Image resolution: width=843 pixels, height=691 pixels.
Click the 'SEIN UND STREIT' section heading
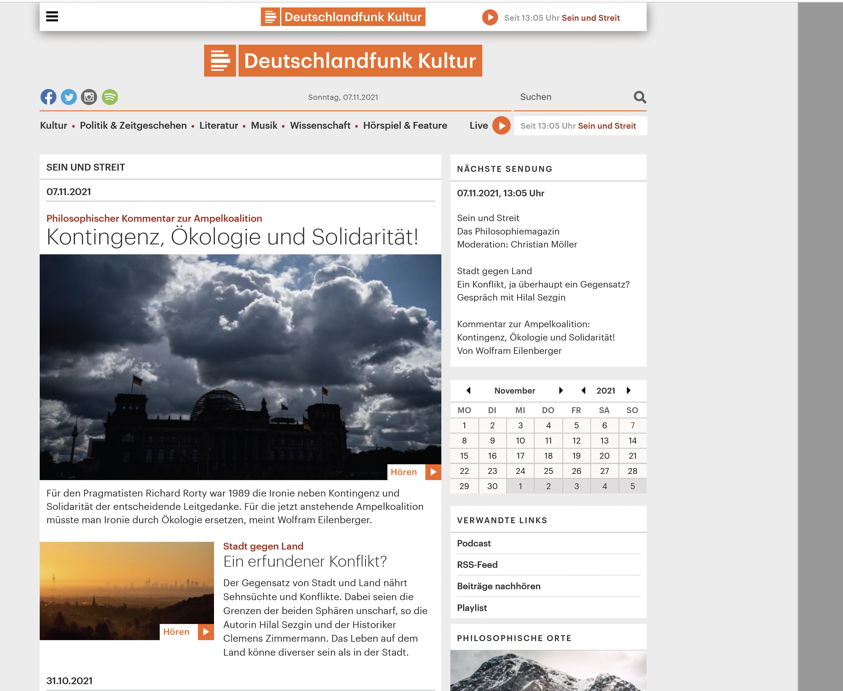tap(86, 167)
